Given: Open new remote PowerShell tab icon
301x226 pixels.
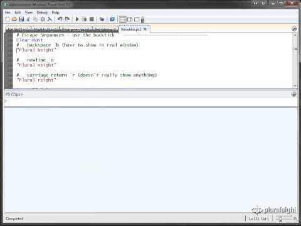Looking at the screenshot, I should (x=102, y=19).
